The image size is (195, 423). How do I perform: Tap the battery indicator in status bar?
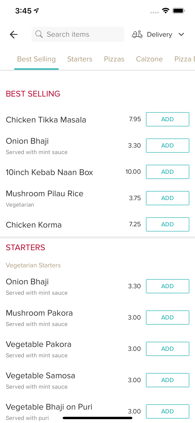[x=178, y=10]
